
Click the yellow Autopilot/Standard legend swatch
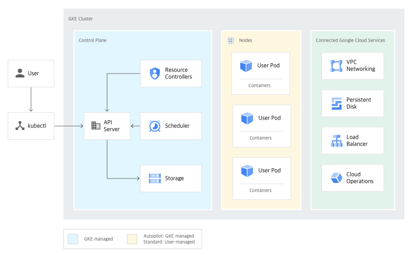(132, 239)
